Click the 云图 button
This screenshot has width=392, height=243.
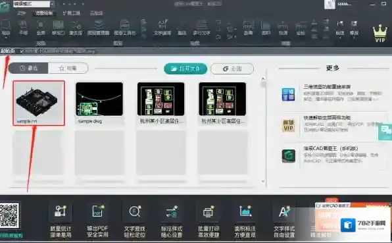coord(232,68)
